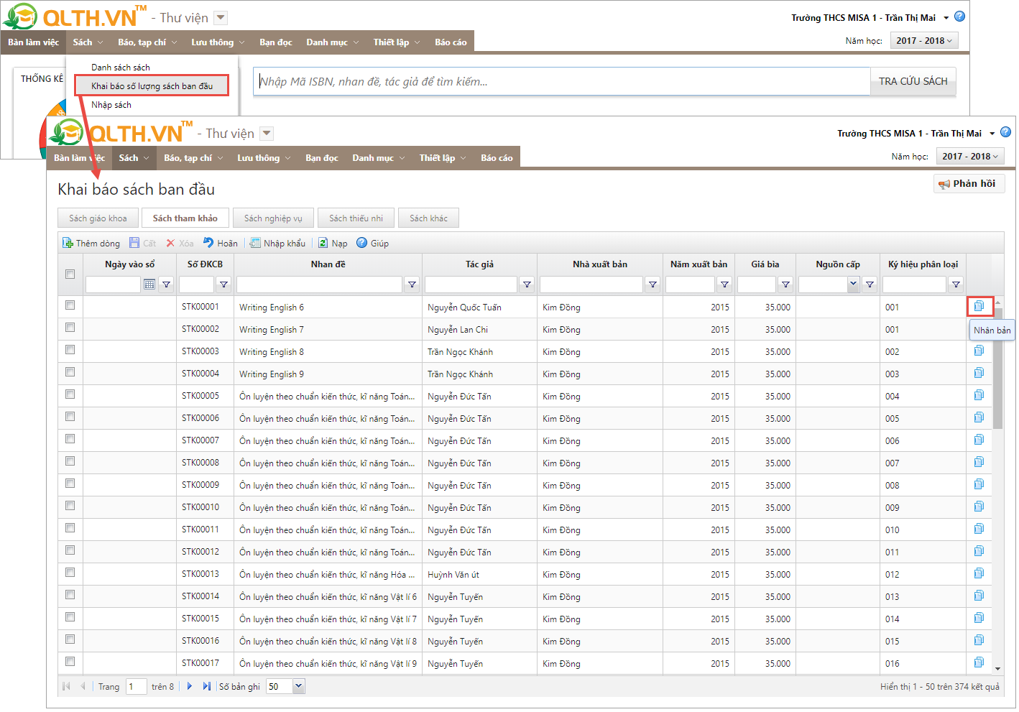Expand the Năm học 2017 - 2018 dropdown
The width and height of the screenshot is (1019, 712).
coord(970,157)
